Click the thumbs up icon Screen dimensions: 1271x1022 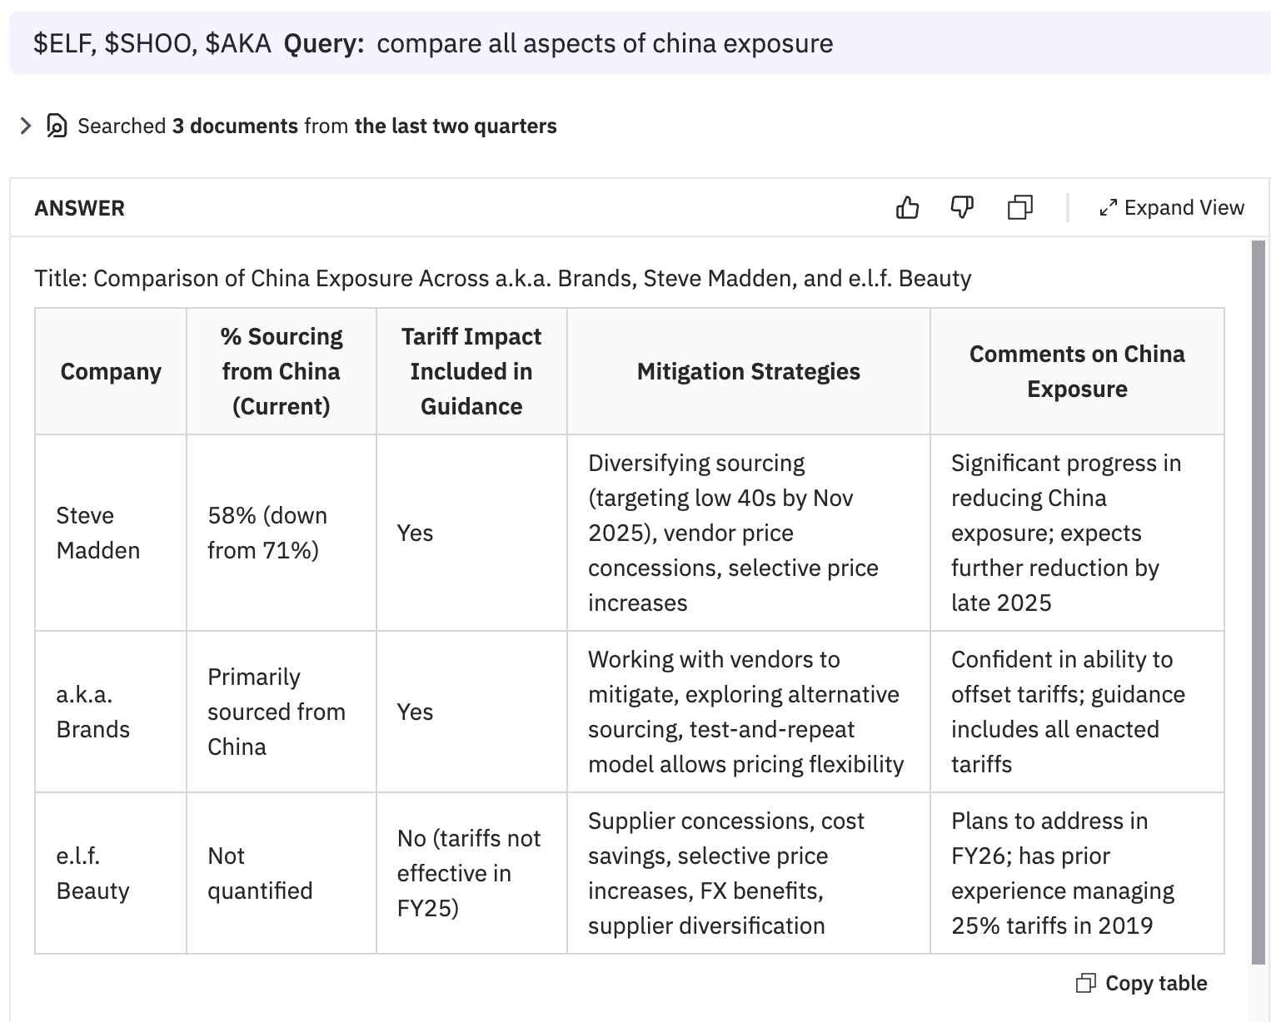pyautogui.click(x=907, y=207)
